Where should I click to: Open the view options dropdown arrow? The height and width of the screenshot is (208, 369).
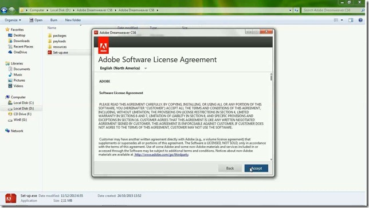pyautogui.click(x=341, y=20)
